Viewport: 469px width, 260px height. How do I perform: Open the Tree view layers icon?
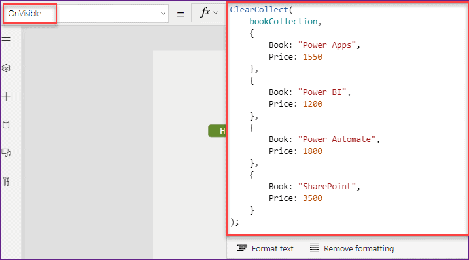pyautogui.click(x=7, y=68)
